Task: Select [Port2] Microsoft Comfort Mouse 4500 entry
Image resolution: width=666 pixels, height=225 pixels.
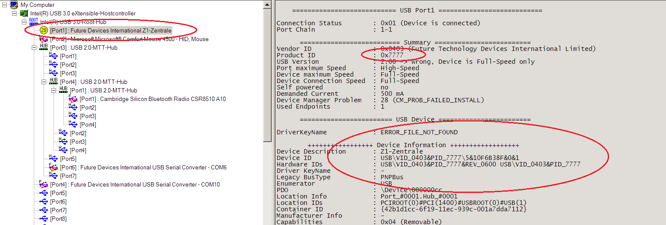Action: tap(129, 39)
